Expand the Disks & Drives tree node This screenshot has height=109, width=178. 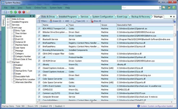[x=8, y=19]
